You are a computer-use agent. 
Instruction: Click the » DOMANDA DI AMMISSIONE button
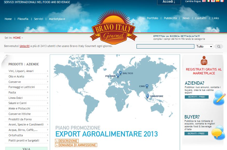(76, 145)
